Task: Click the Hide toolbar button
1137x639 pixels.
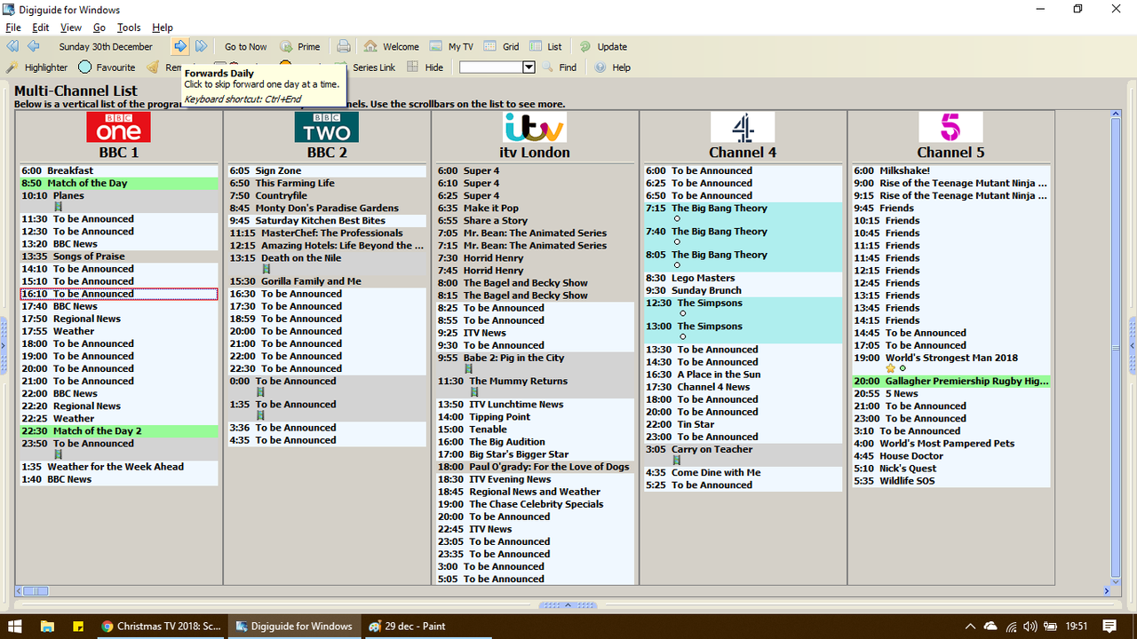Action: pos(425,67)
